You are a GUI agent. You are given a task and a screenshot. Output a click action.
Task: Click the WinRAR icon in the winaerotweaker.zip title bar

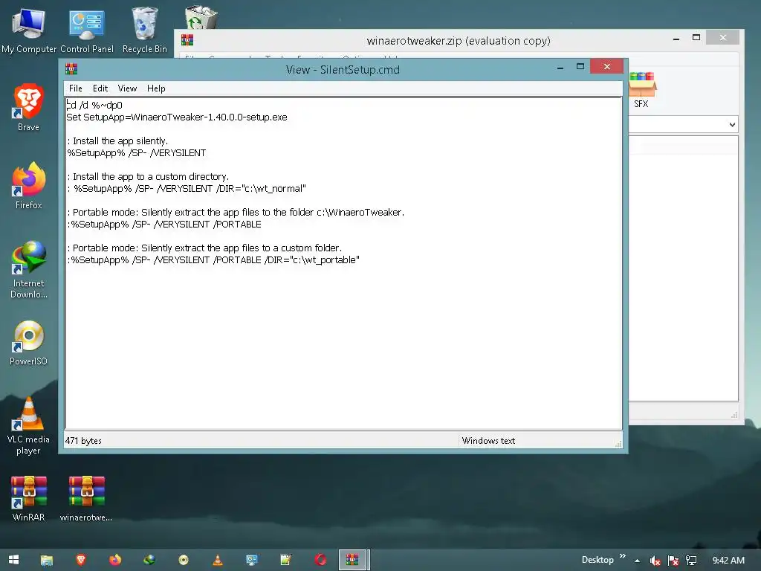(187, 40)
